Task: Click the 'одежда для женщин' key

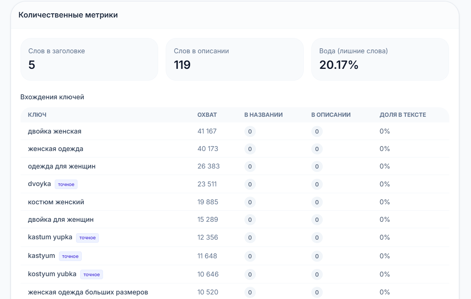Action: 62,166
